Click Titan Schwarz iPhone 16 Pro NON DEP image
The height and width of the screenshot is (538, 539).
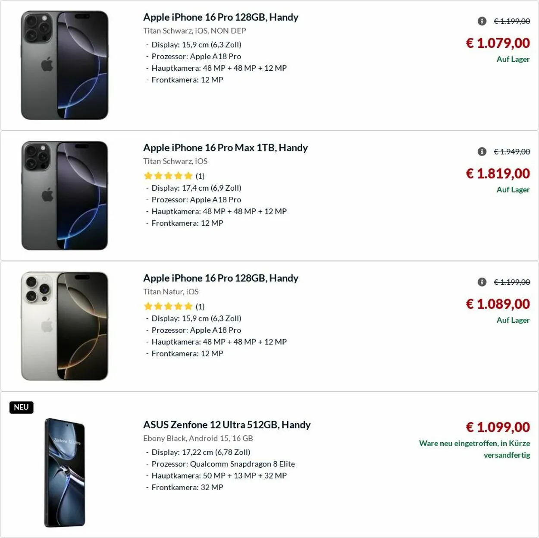tap(65, 65)
